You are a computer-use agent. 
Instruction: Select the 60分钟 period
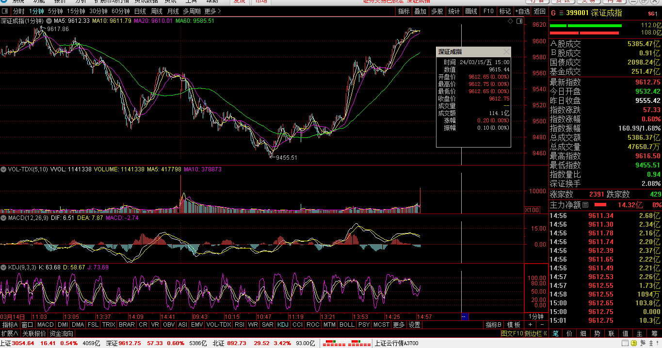pos(121,11)
